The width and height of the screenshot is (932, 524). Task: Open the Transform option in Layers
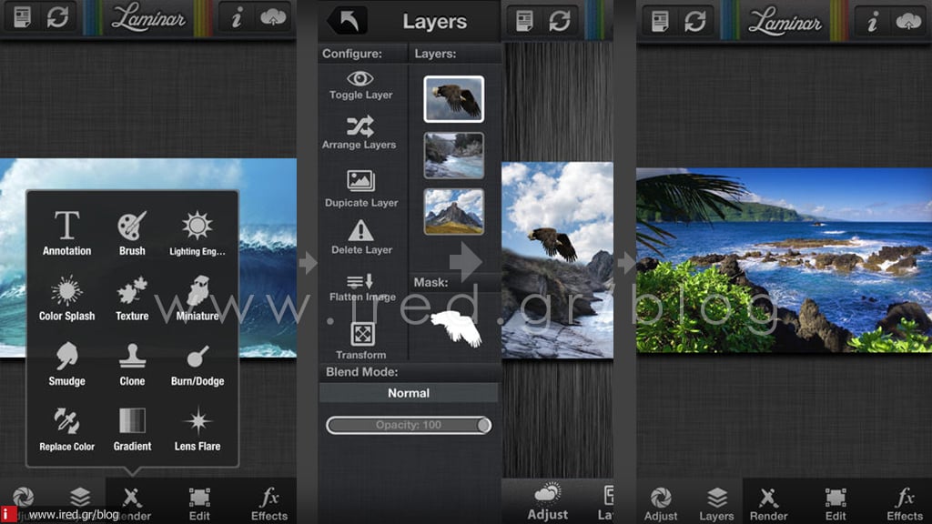click(x=361, y=339)
